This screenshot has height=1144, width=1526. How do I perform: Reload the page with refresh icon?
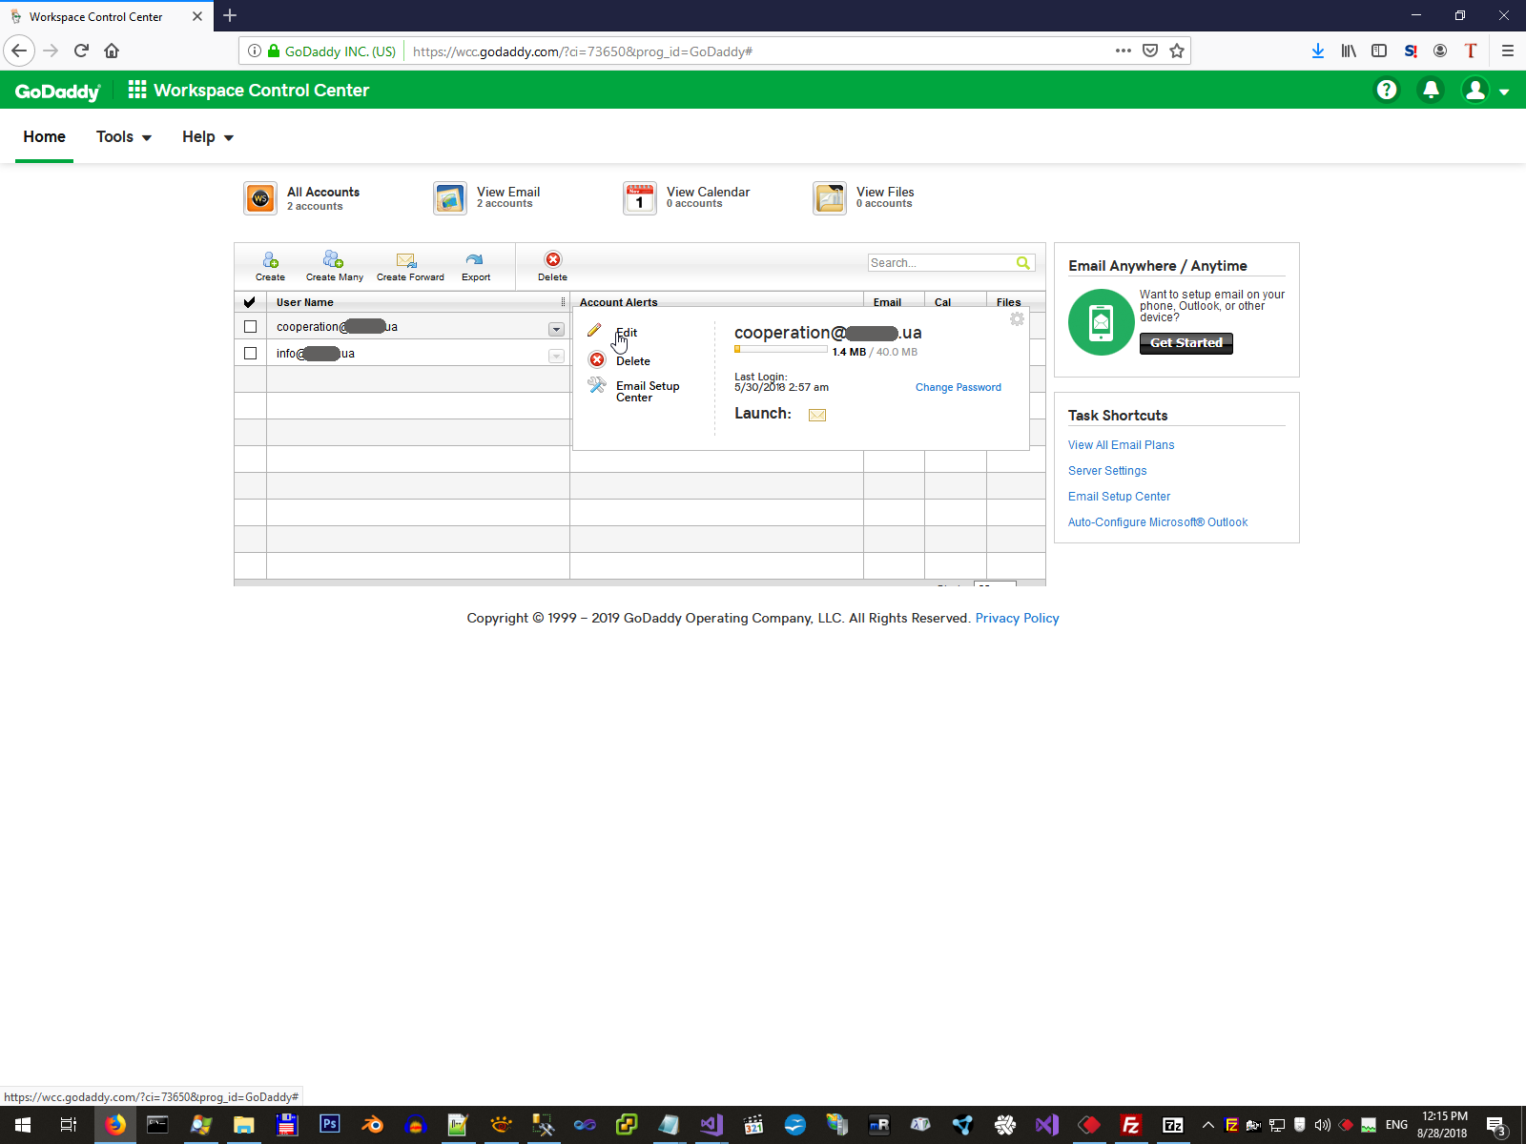pyautogui.click(x=81, y=51)
